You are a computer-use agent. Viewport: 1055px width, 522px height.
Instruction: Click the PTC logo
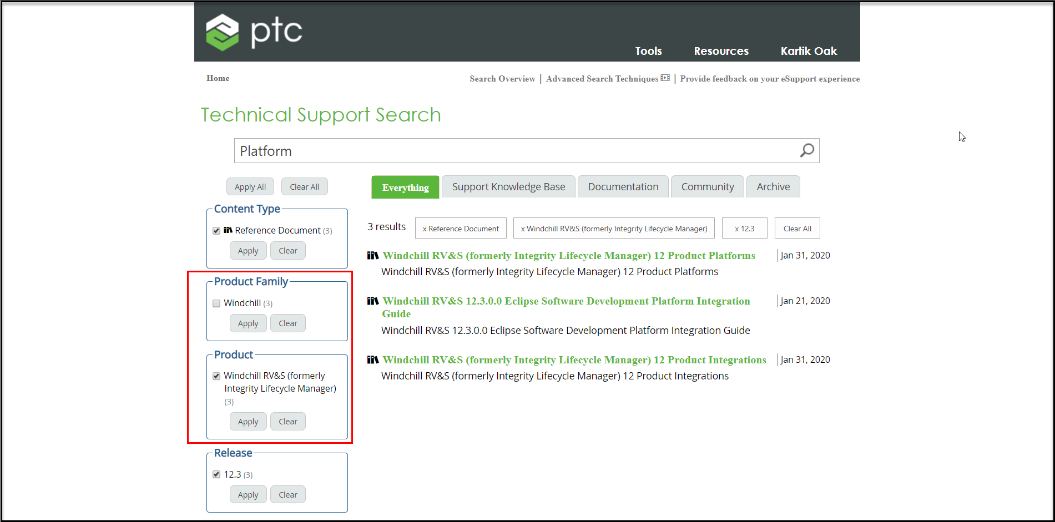(x=254, y=32)
